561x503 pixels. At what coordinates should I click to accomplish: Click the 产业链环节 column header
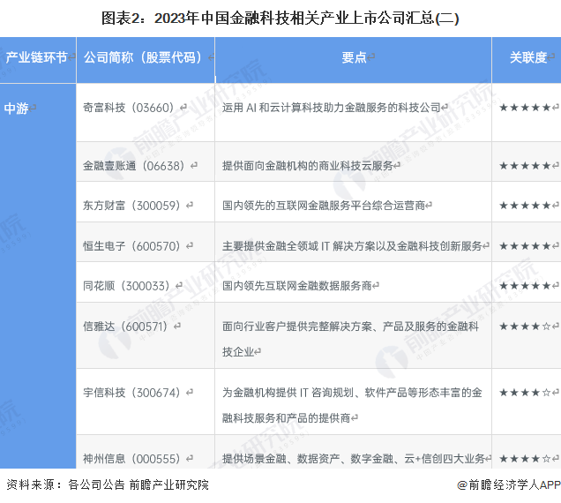pyautogui.click(x=37, y=57)
